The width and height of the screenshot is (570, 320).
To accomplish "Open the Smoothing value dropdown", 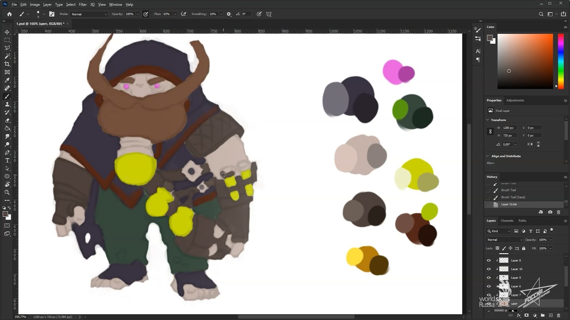I will pyautogui.click(x=221, y=14).
